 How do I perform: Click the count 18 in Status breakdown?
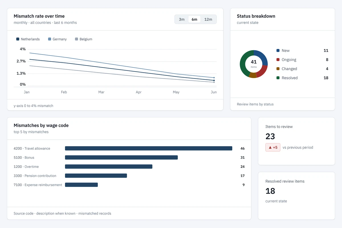[x=326, y=78]
